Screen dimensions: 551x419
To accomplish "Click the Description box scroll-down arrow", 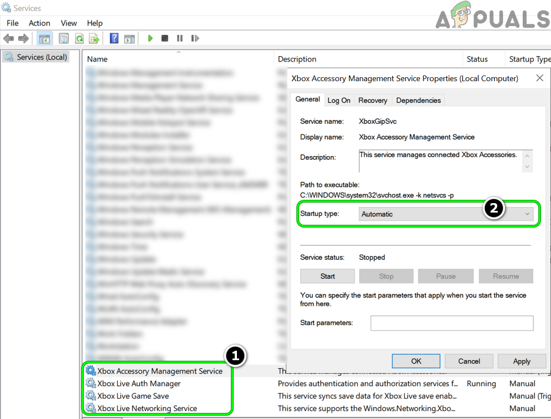I will tap(527, 166).
